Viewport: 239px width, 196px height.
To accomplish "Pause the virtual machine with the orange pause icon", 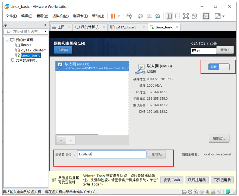I will (113, 16).
